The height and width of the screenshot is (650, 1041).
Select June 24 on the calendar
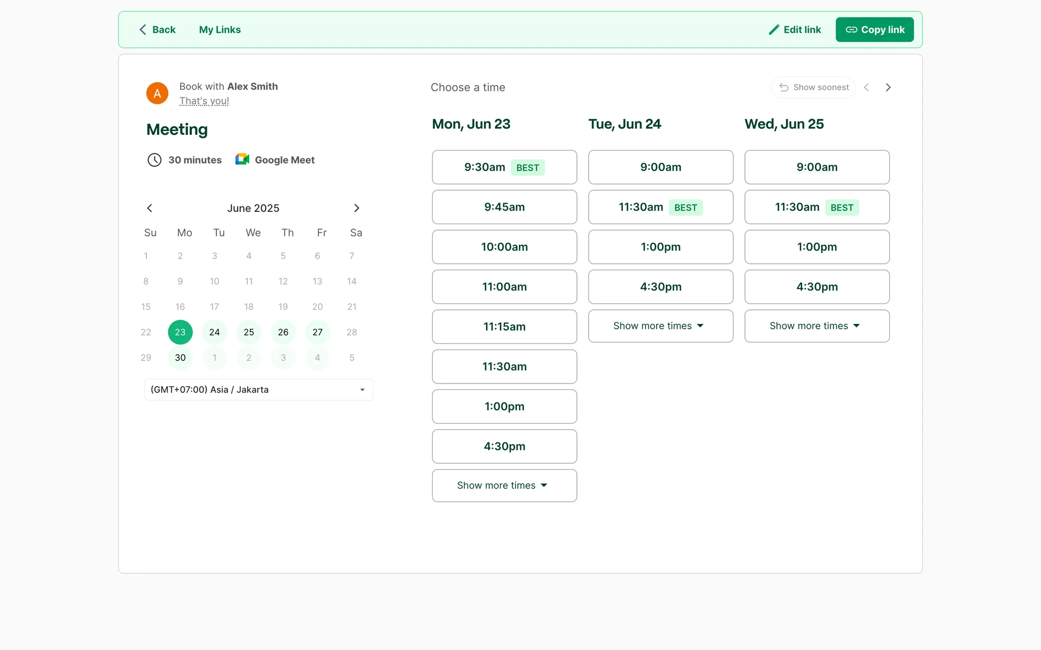coord(214,332)
